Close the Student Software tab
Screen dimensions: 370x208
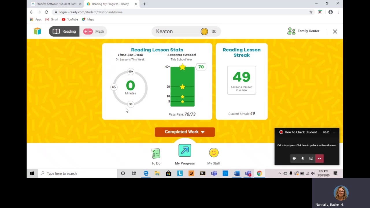80,4
